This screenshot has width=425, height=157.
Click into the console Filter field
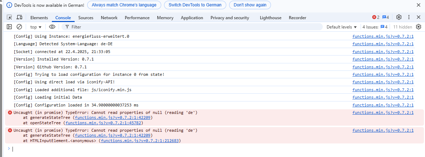(x=193, y=27)
